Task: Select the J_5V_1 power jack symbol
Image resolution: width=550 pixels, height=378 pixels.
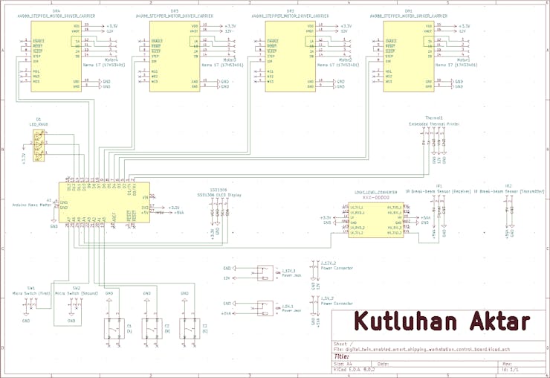Action: coord(265,308)
